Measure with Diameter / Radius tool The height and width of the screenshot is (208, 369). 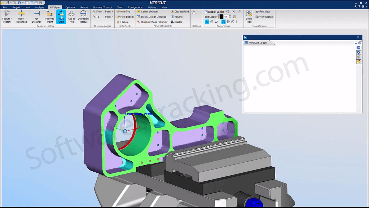(x=83, y=17)
